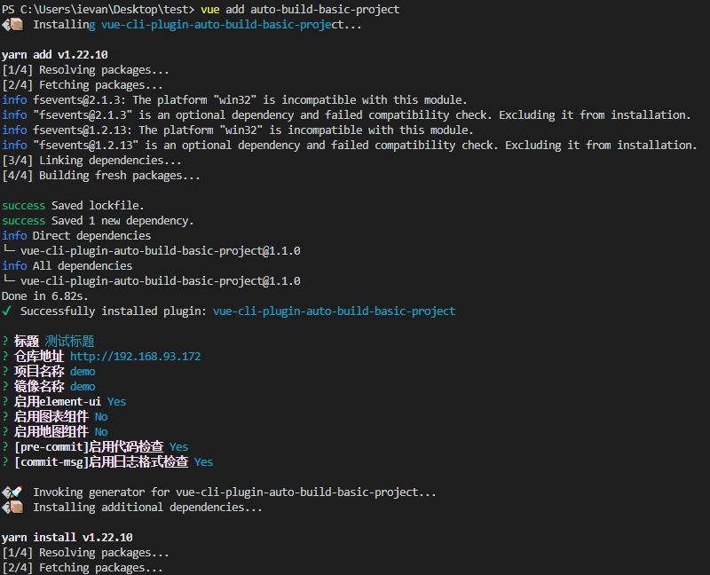Screen dimensions: 710x575
Task: Click the green checkmark next to 'Successfully installed plugin'
Action: tap(7, 311)
